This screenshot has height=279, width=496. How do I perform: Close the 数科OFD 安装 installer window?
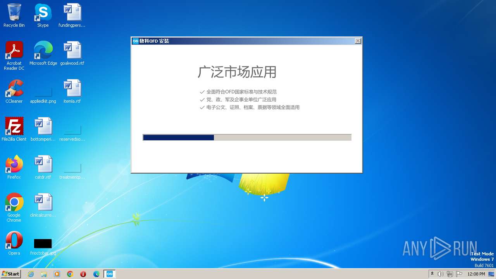pyautogui.click(x=358, y=41)
